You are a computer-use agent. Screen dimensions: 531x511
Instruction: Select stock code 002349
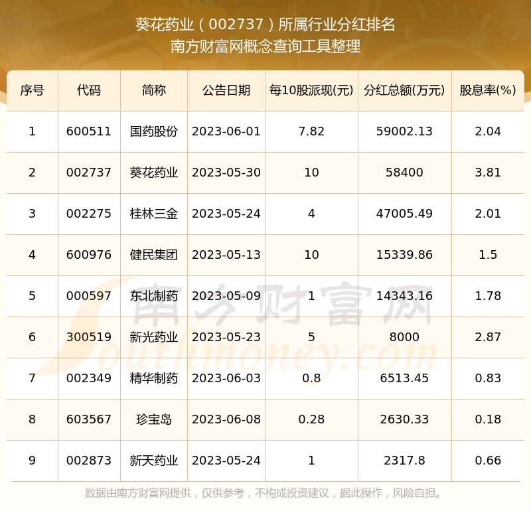click(x=89, y=378)
